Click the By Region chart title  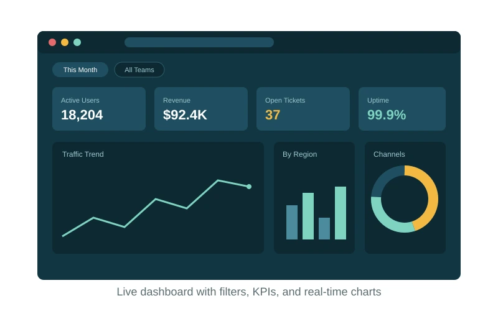tap(300, 154)
